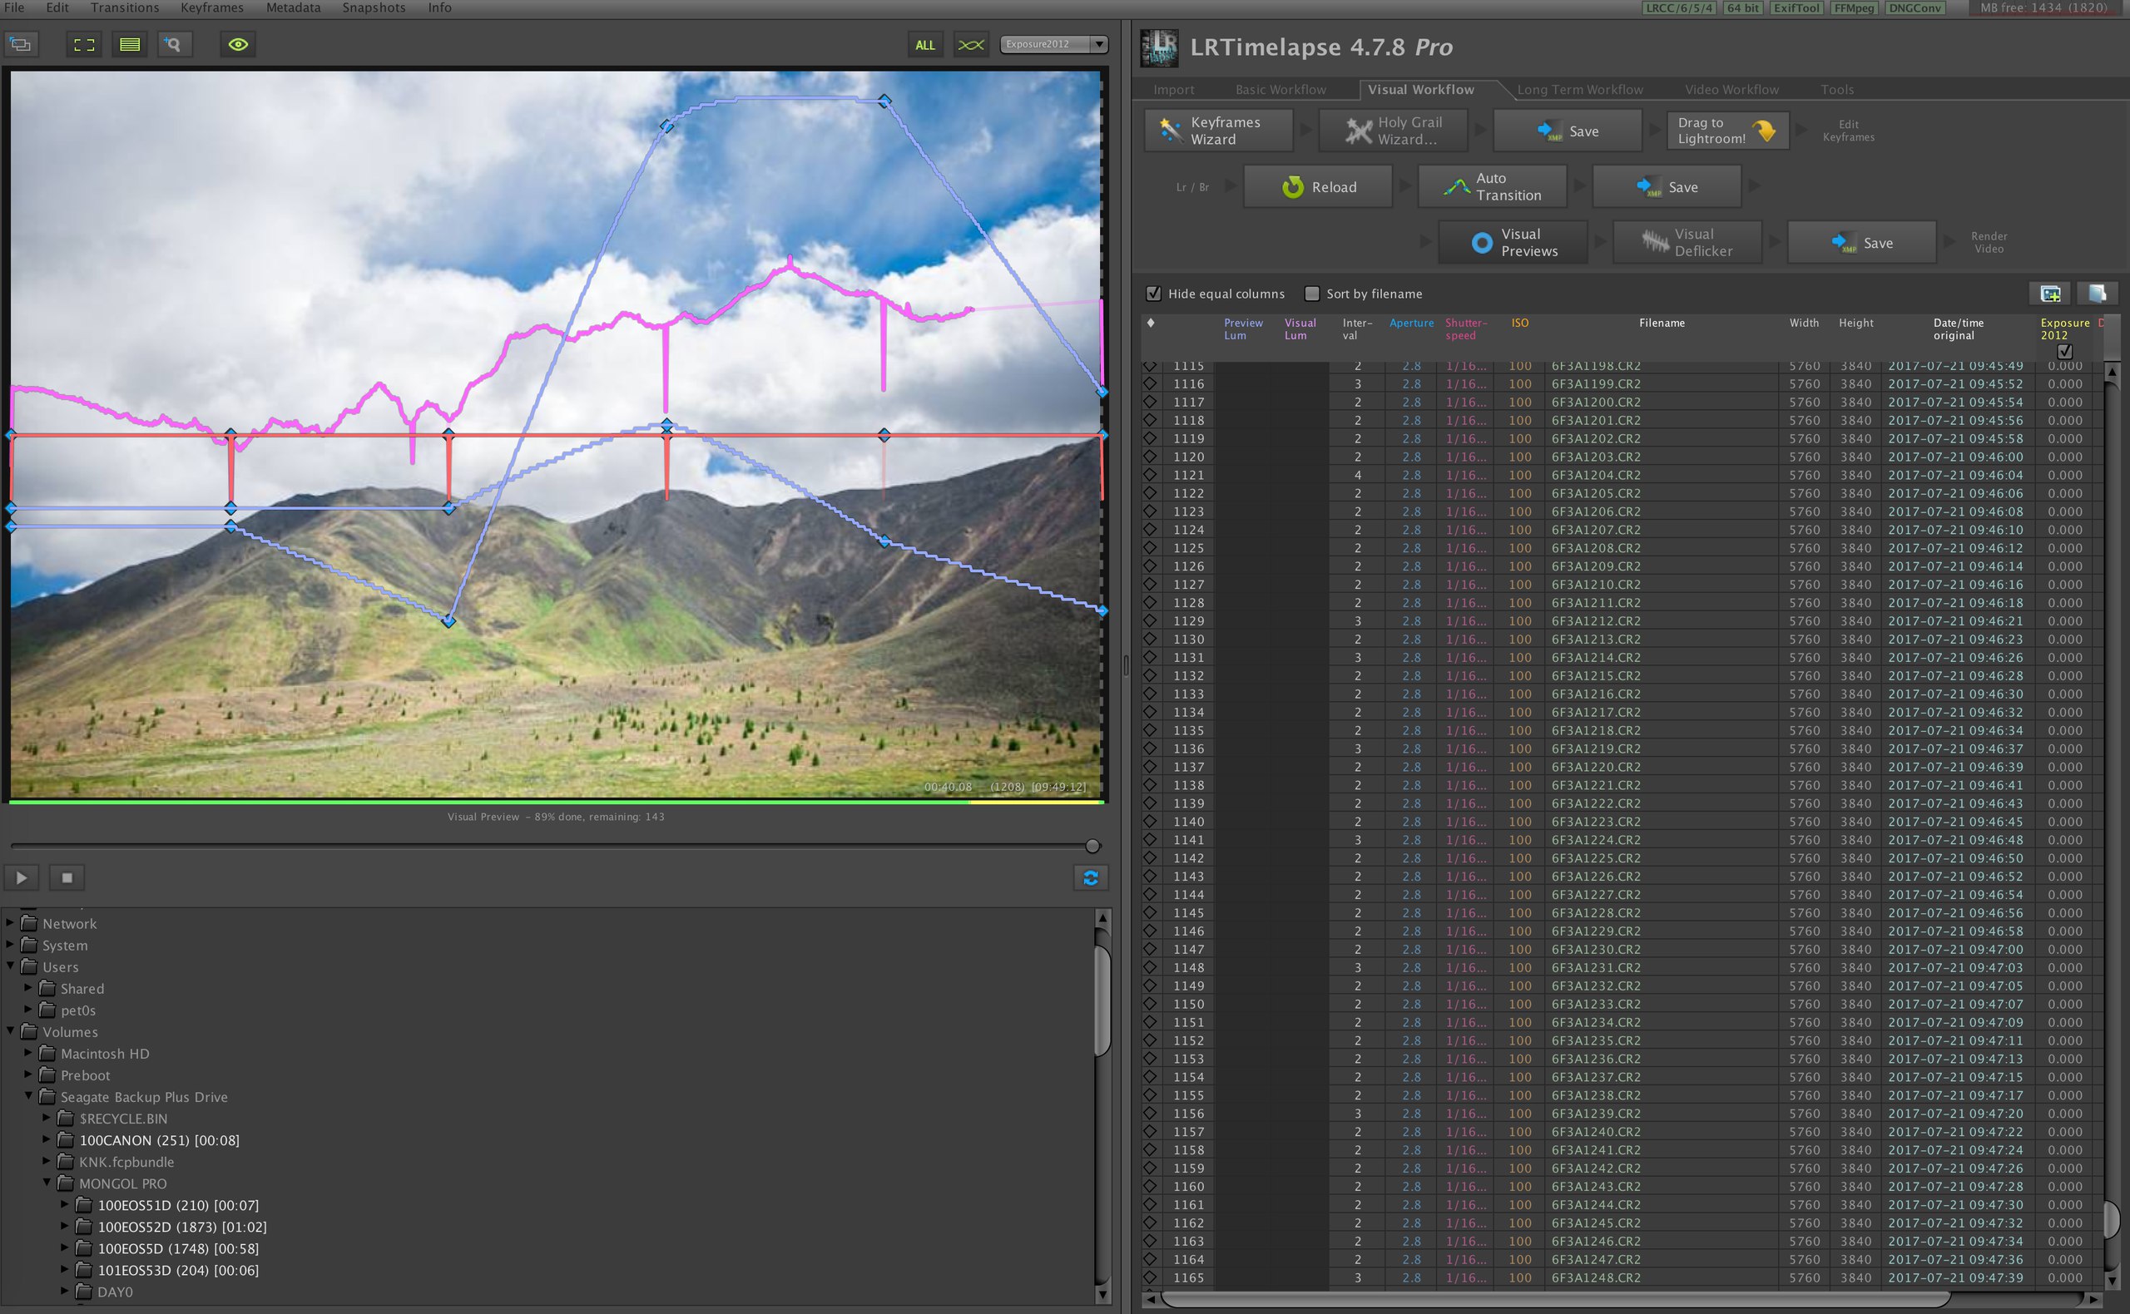Open the Exposure2012 curve dropdown
The image size is (2130, 1314).
coord(1053,44)
